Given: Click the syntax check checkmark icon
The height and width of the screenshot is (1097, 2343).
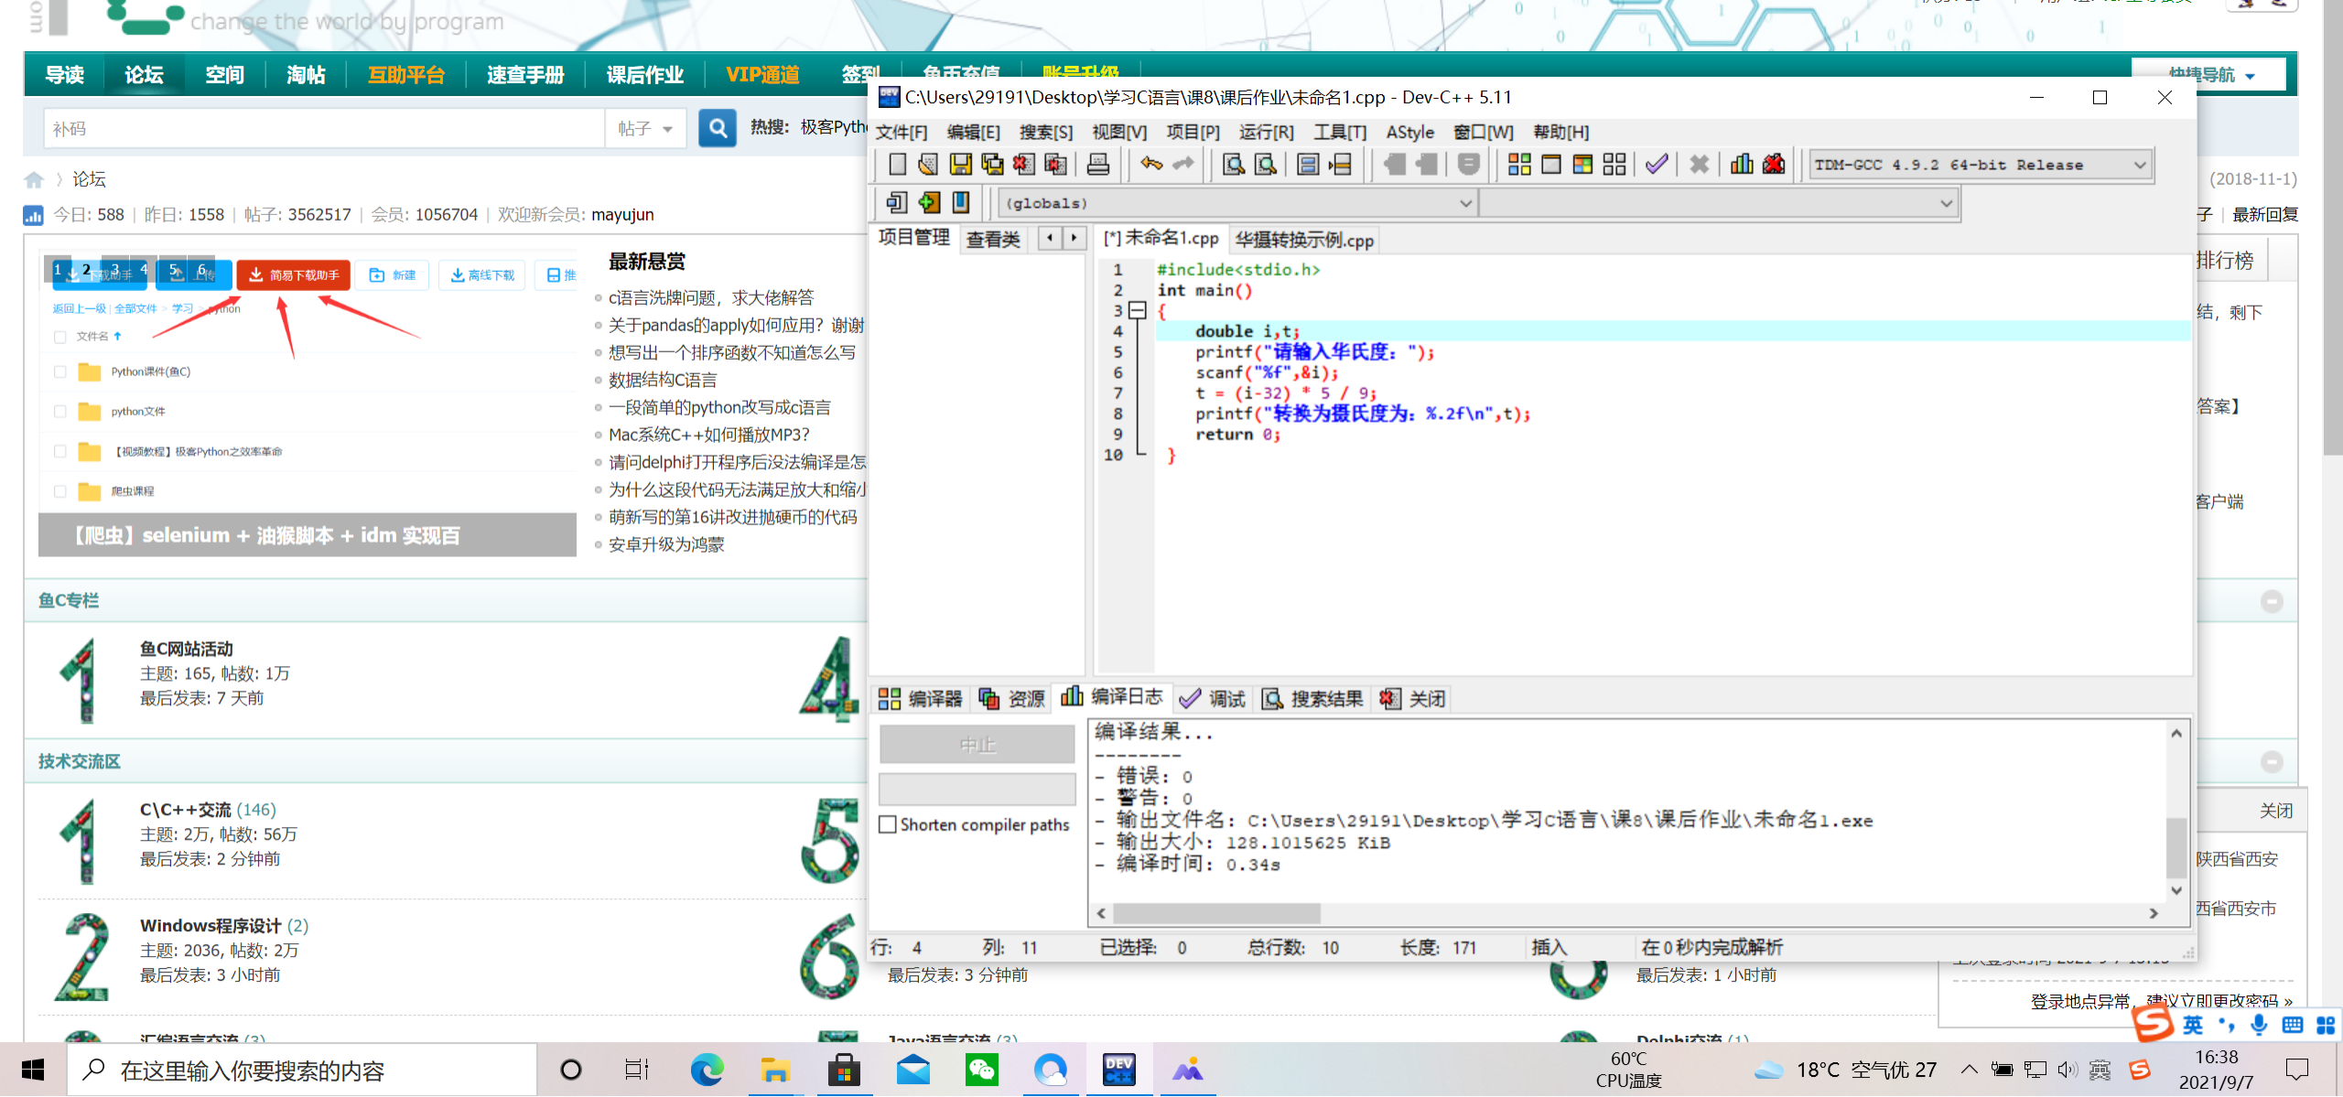Looking at the screenshot, I should click(x=1657, y=165).
